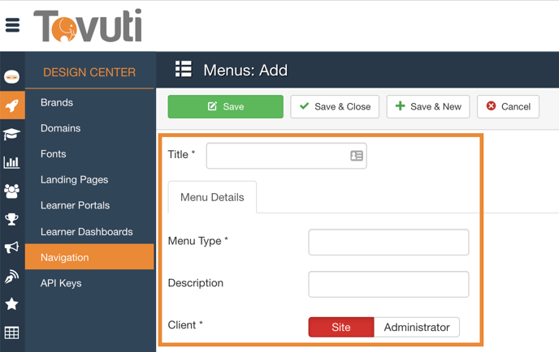Open the hamburger menu icon

coord(12,25)
